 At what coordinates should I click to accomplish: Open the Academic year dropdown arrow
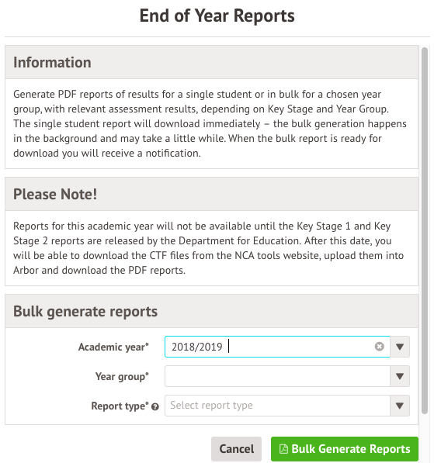point(400,347)
